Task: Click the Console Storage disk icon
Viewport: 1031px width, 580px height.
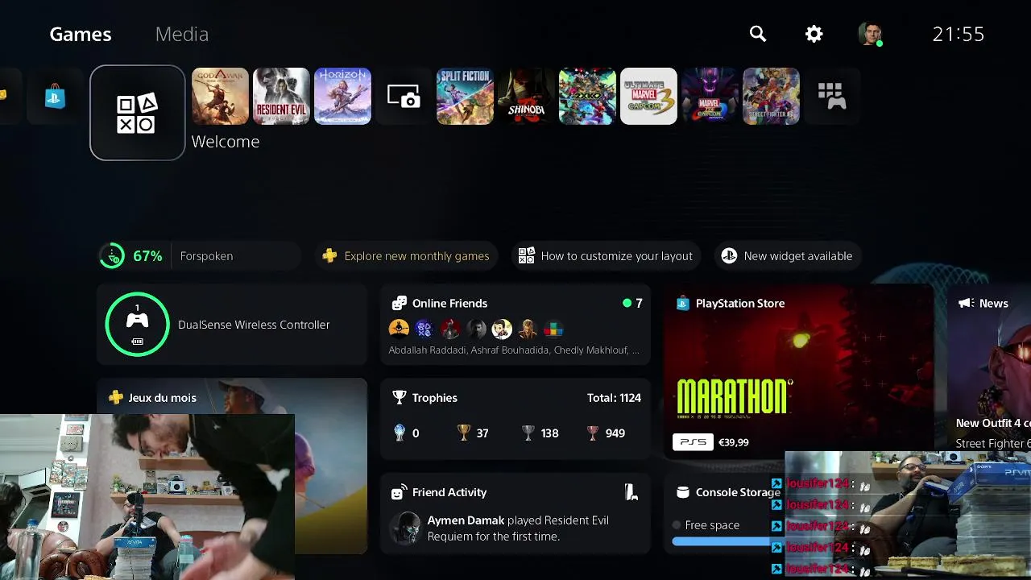Action: pos(683,492)
